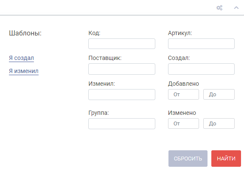Click the 'Группа:' label text
Viewport: 244px width, 179px height.
coord(98,113)
